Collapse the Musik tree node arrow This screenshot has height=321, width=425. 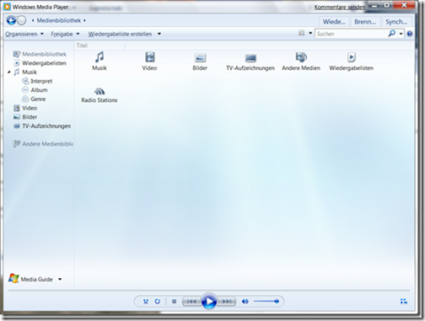9,72
